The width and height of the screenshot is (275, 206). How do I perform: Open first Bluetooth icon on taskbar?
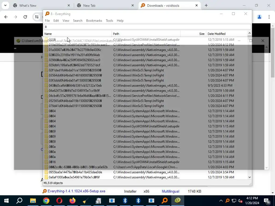tap(125, 201)
